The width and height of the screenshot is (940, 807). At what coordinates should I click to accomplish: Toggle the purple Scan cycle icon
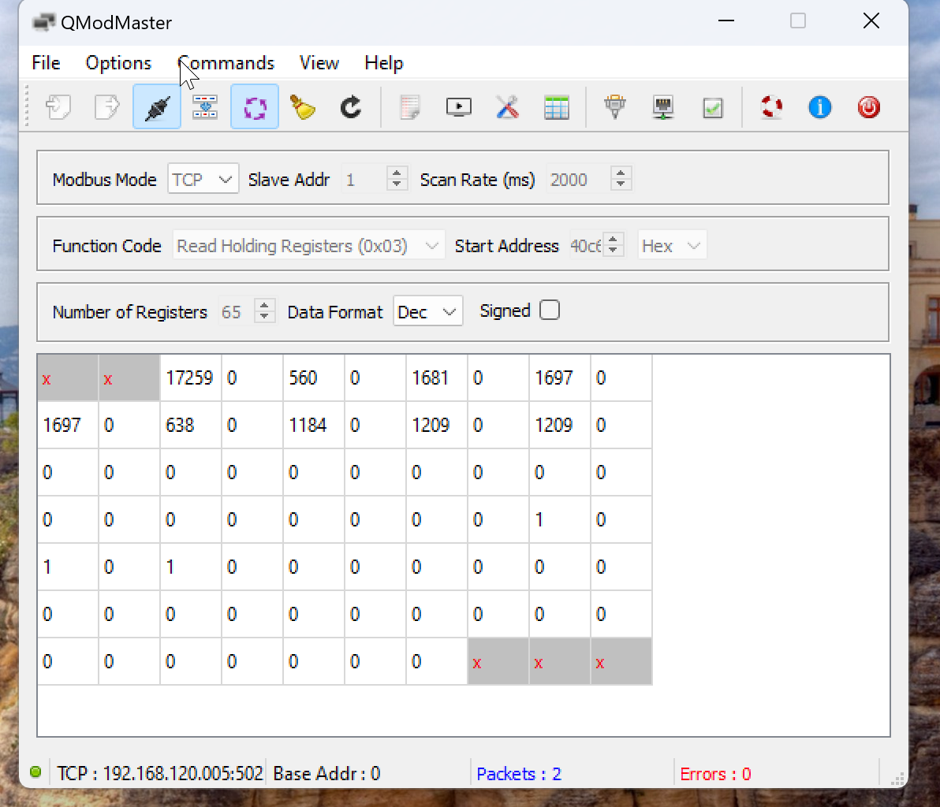pyautogui.click(x=255, y=107)
